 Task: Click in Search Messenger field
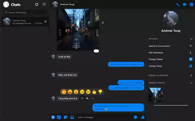[25, 12]
